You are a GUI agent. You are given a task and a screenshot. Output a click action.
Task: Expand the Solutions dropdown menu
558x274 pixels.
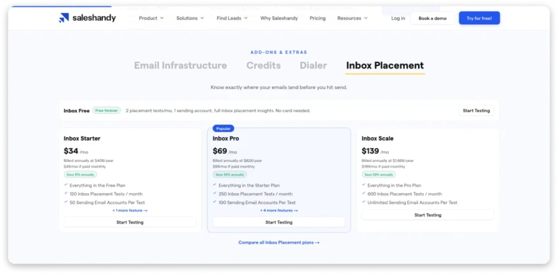click(190, 18)
